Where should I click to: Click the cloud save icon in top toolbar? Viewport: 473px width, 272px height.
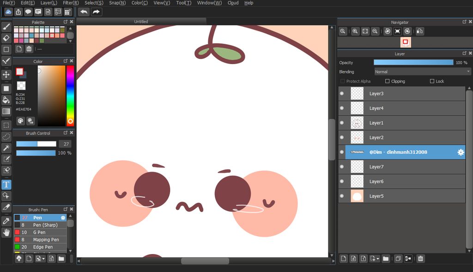pyautogui.click(x=8, y=12)
